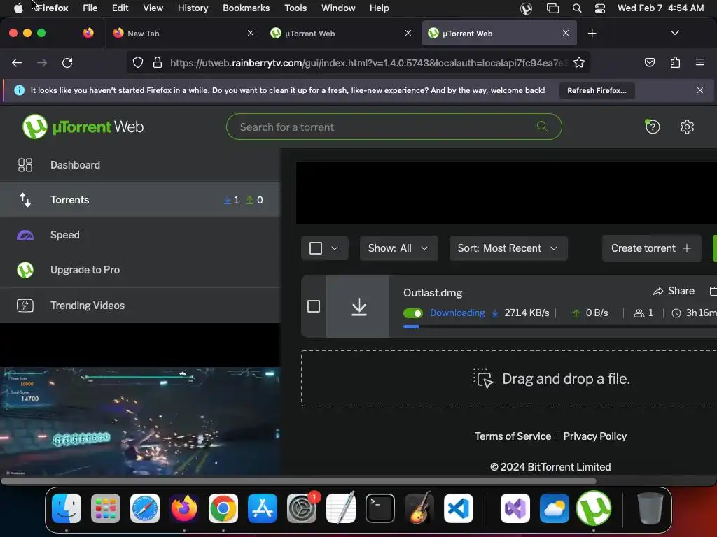Open a new tab with the plus button

click(x=592, y=34)
